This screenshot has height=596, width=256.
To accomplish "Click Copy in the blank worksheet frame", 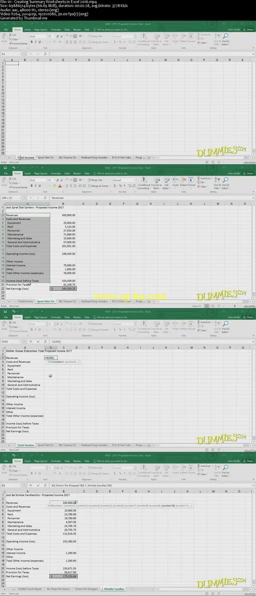I will coord(14,39).
